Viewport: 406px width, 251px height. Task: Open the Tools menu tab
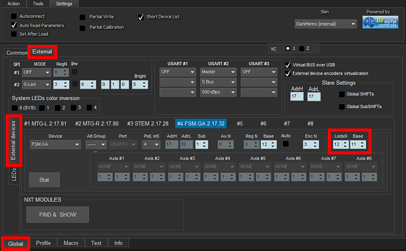(x=38, y=4)
